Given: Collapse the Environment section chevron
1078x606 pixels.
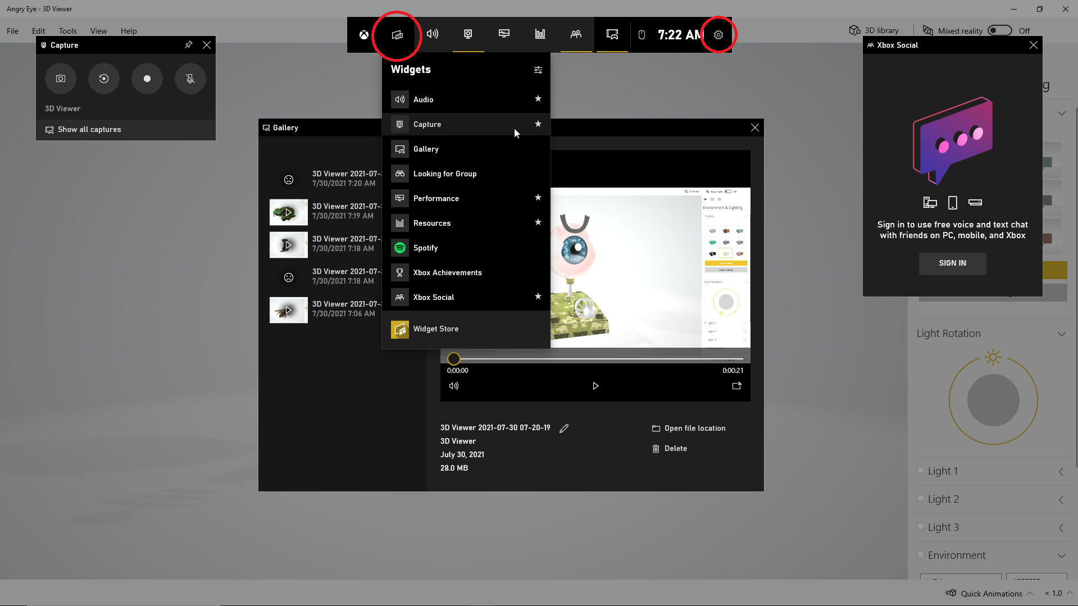Looking at the screenshot, I should click(1062, 555).
